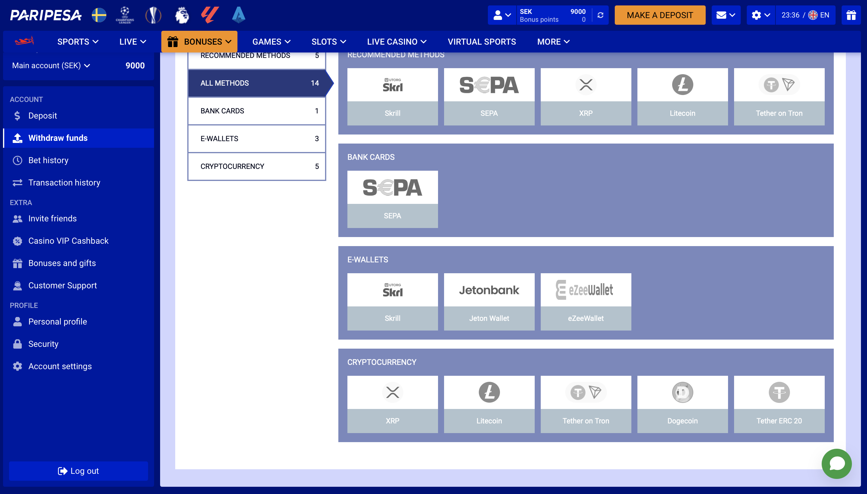Open the Serie A shortcut icon

pos(239,15)
